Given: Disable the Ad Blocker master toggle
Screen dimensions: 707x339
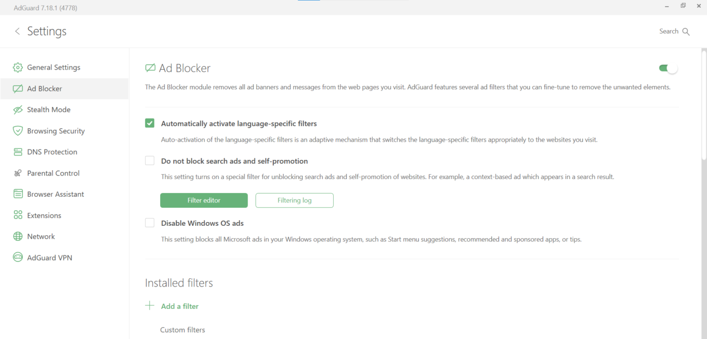Looking at the screenshot, I should tap(667, 67).
